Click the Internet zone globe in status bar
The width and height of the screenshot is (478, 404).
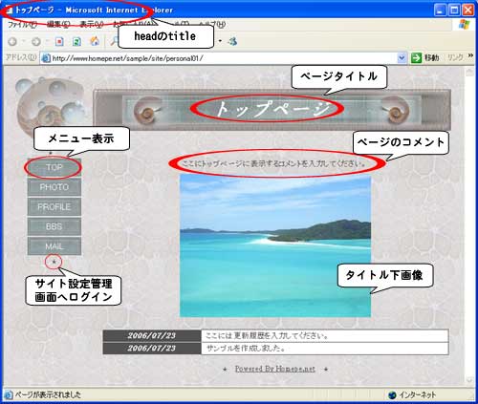tap(392, 395)
